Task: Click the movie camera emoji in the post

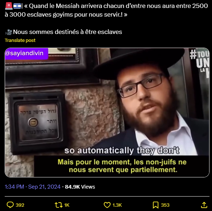Action: (x=9, y=32)
